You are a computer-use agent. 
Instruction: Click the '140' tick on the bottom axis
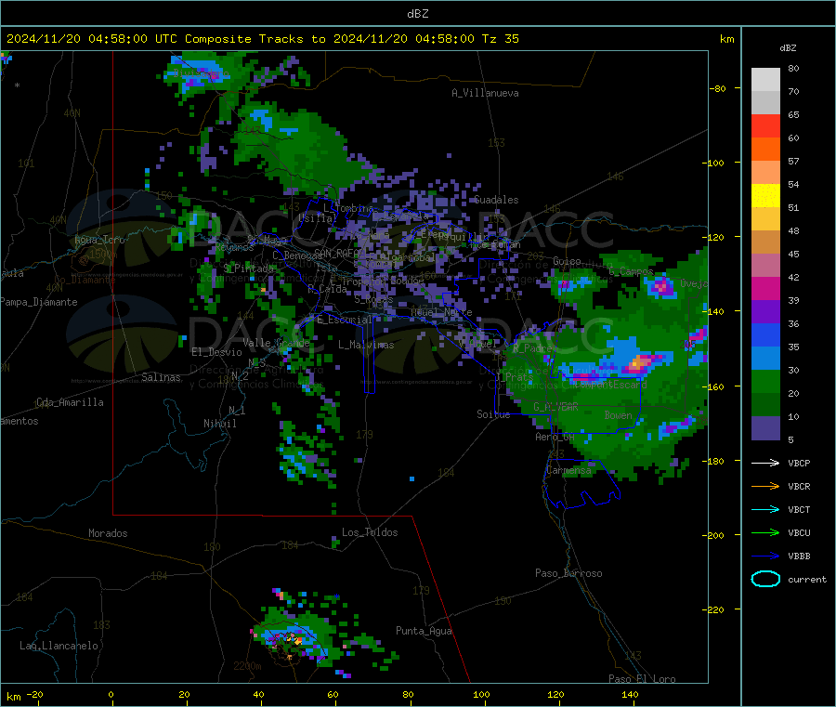tap(630, 694)
